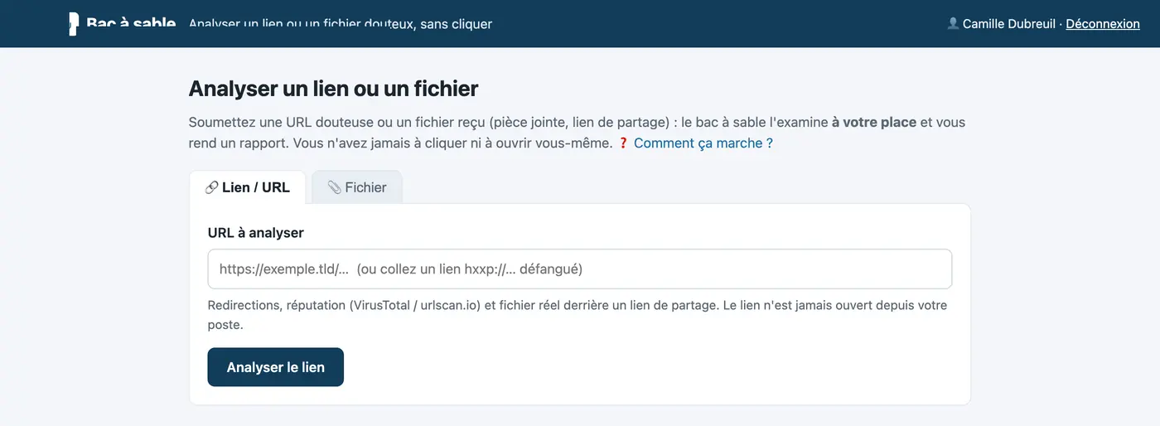Click the red question mark icon

[x=624, y=143]
